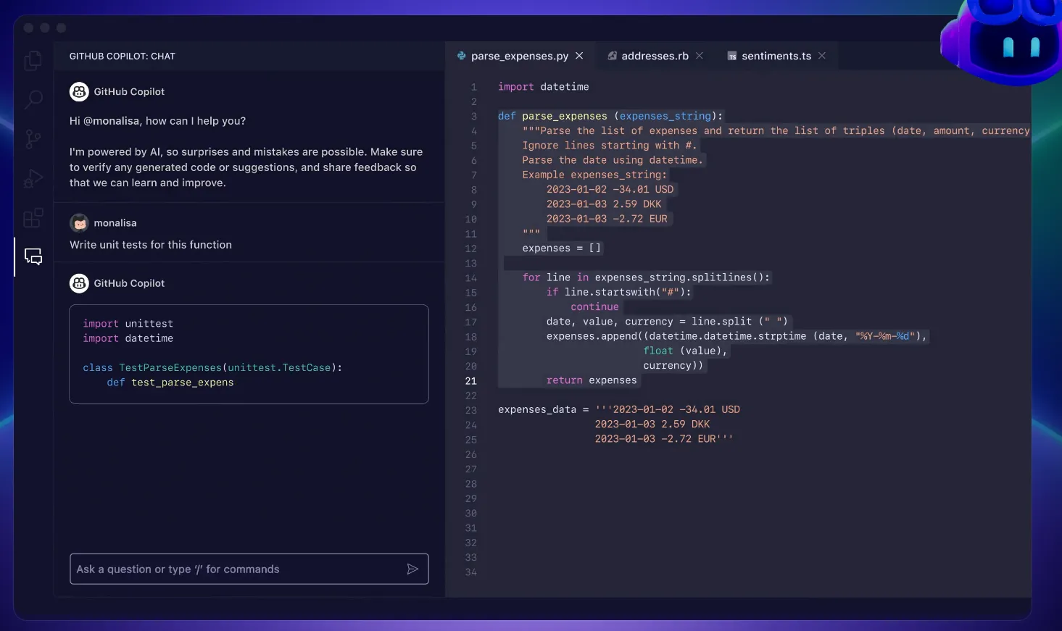This screenshot has height=631, width=1062.
Task: Click the Python icon on parse_expenses.py tab
Action: click(461, 56)
